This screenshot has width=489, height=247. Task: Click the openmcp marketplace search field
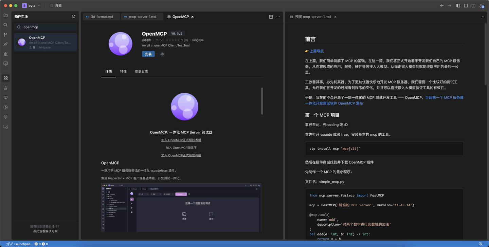(x=45, y=27)
